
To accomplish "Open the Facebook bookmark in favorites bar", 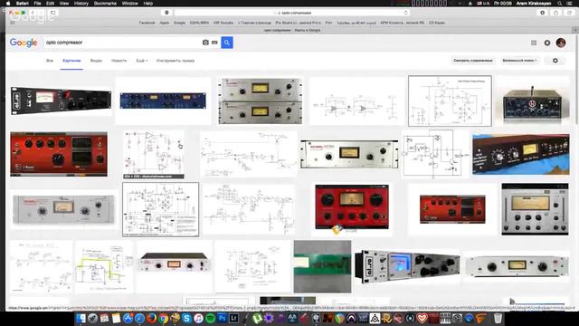I will point(147,23).
